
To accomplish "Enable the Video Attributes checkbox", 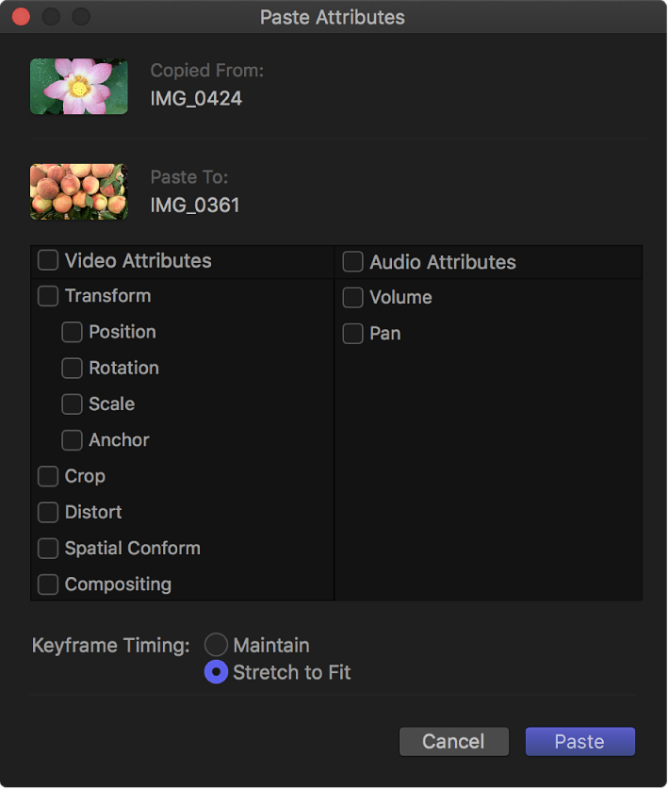I will coord(47,261).
